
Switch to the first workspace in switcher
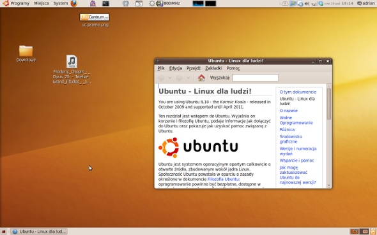[354, 231]
